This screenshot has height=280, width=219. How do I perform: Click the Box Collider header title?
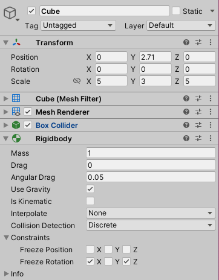click(x=57, y=126)
